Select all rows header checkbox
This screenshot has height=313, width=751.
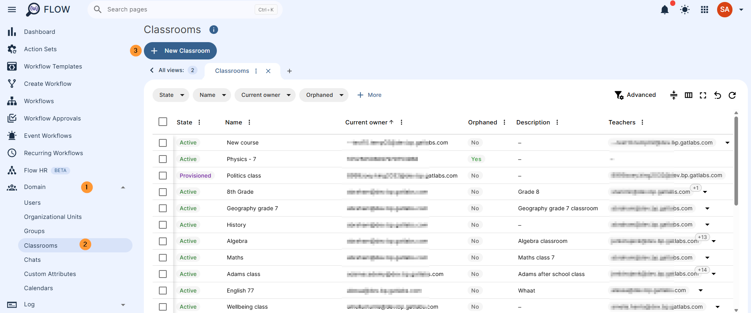point(163,122)
